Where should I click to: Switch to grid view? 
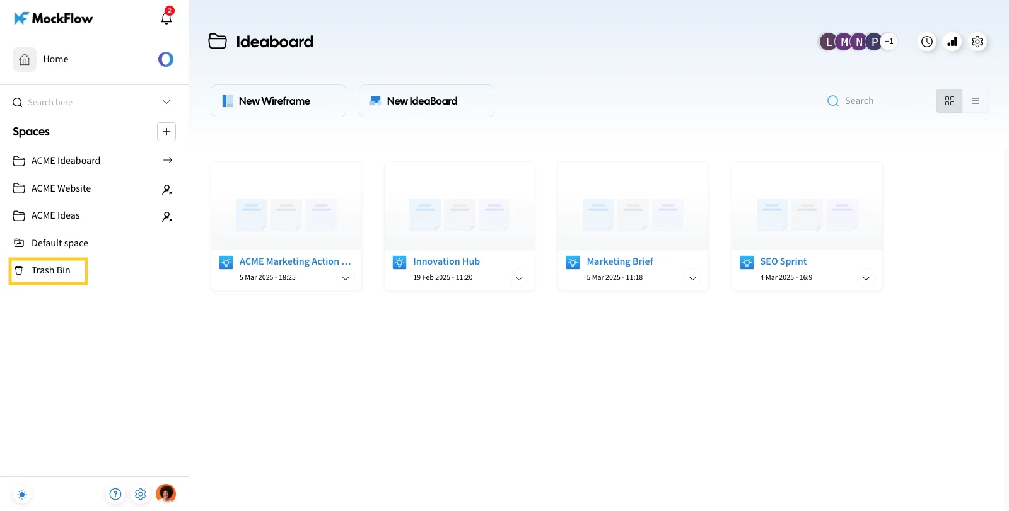pyautogui.click(x=950, y=101)
